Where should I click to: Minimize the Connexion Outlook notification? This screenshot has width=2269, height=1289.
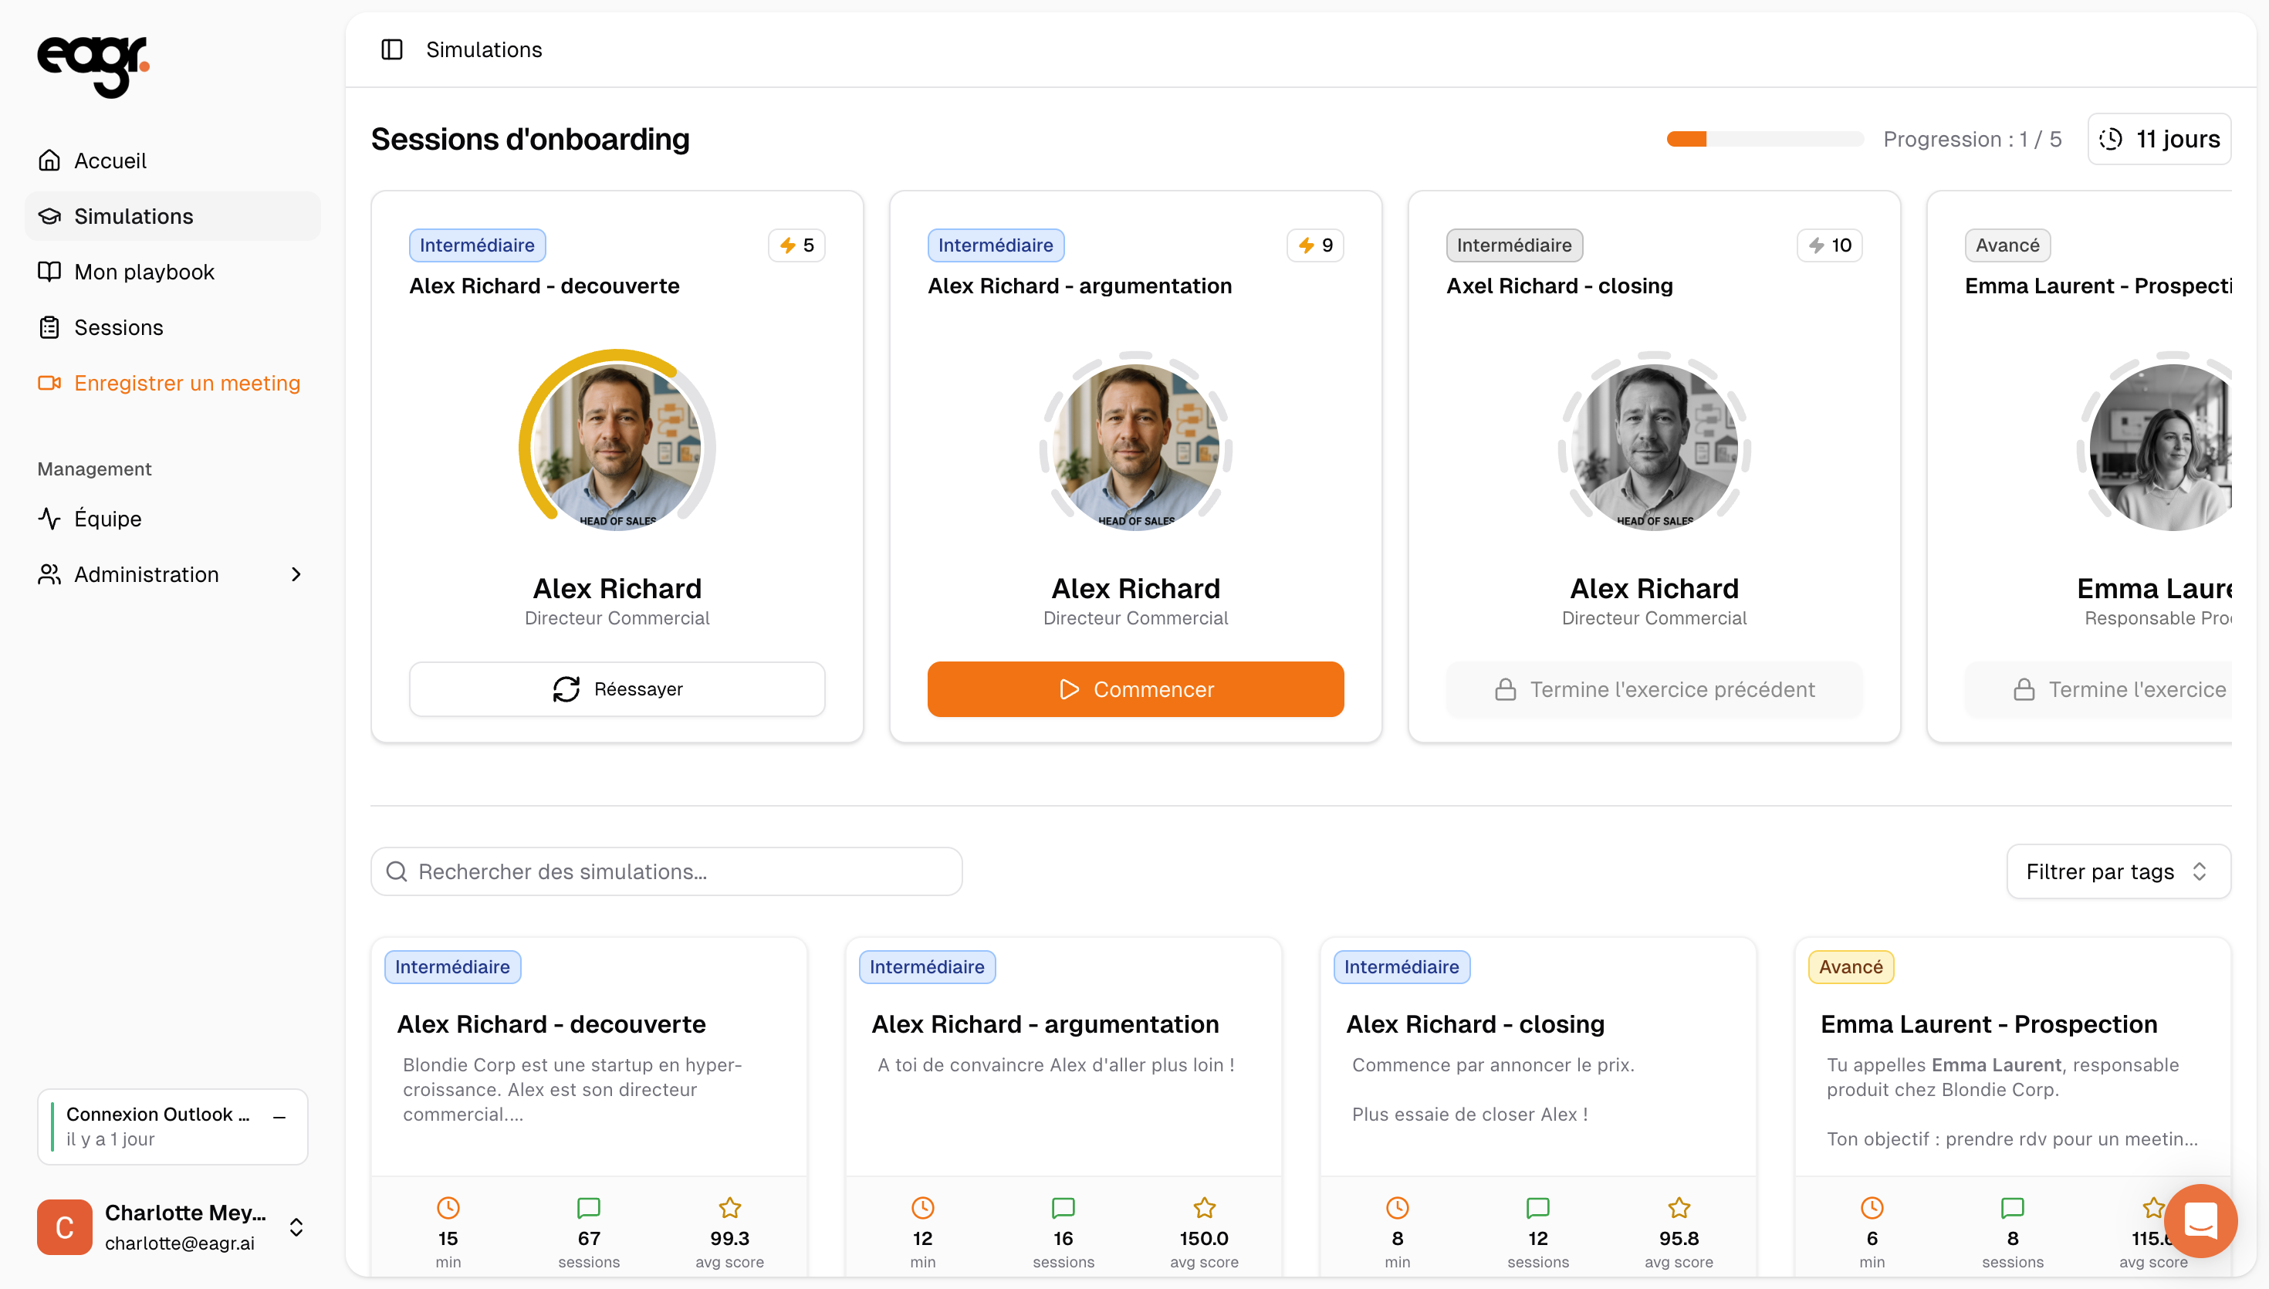pyautogui.click(x=279, y=1117)
